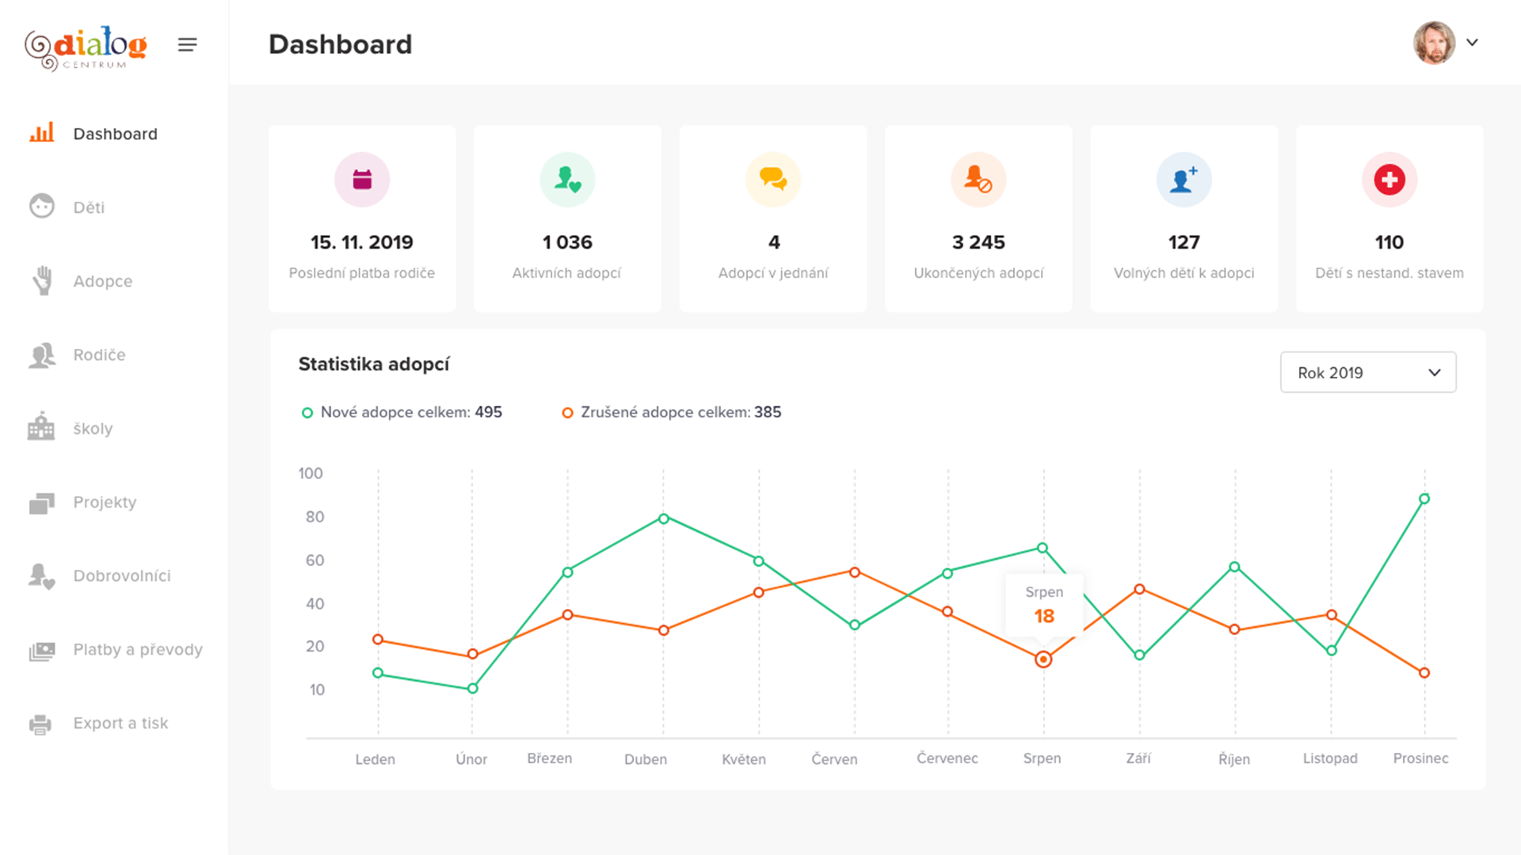This screenshot has height=855, width=1521.
Task: Click the školy school building icon
Action: coord(41,426)
